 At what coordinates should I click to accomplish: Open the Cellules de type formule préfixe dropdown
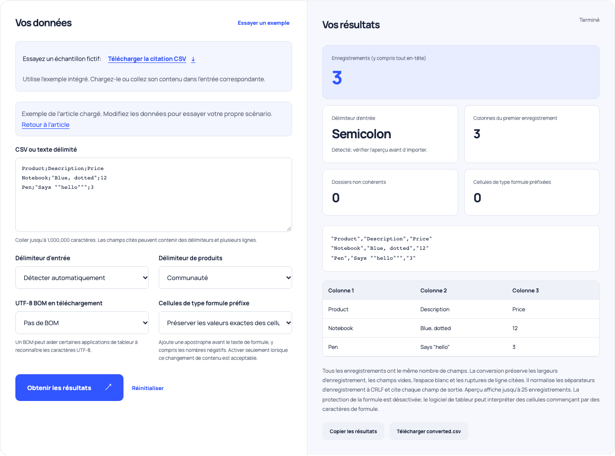[225, 323]
